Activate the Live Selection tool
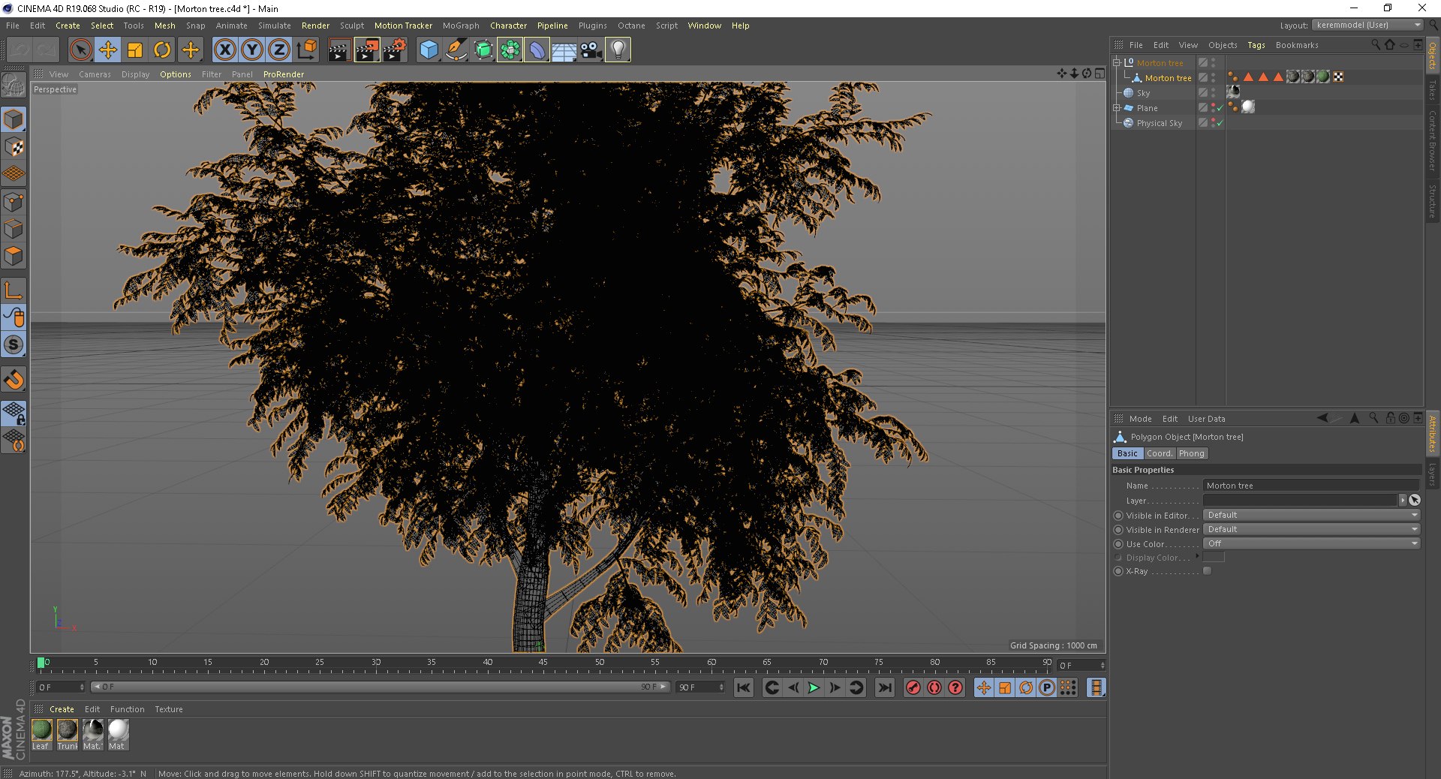Screen dimensions: 1441x779 pyautogui.click(x=80, y=50)
